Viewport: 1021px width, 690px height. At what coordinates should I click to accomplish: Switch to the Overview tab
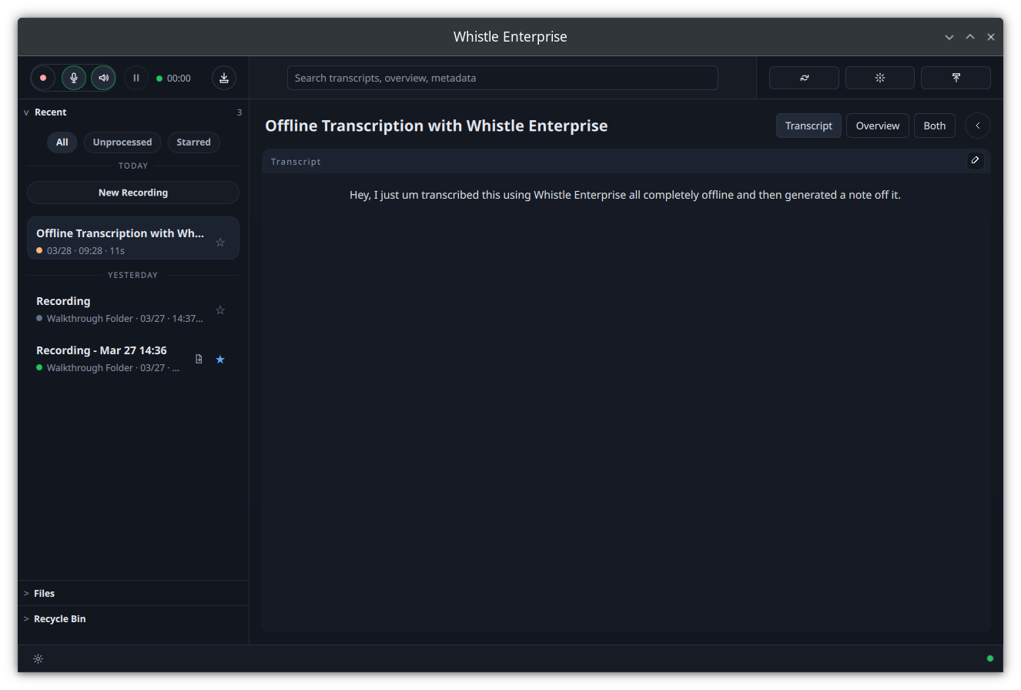[877, 125]
